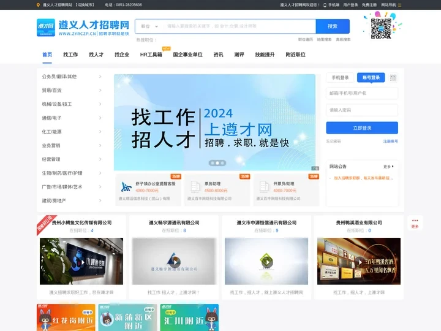
Task: Expand the 经营管理 category arrow
Action: [100, 159]
